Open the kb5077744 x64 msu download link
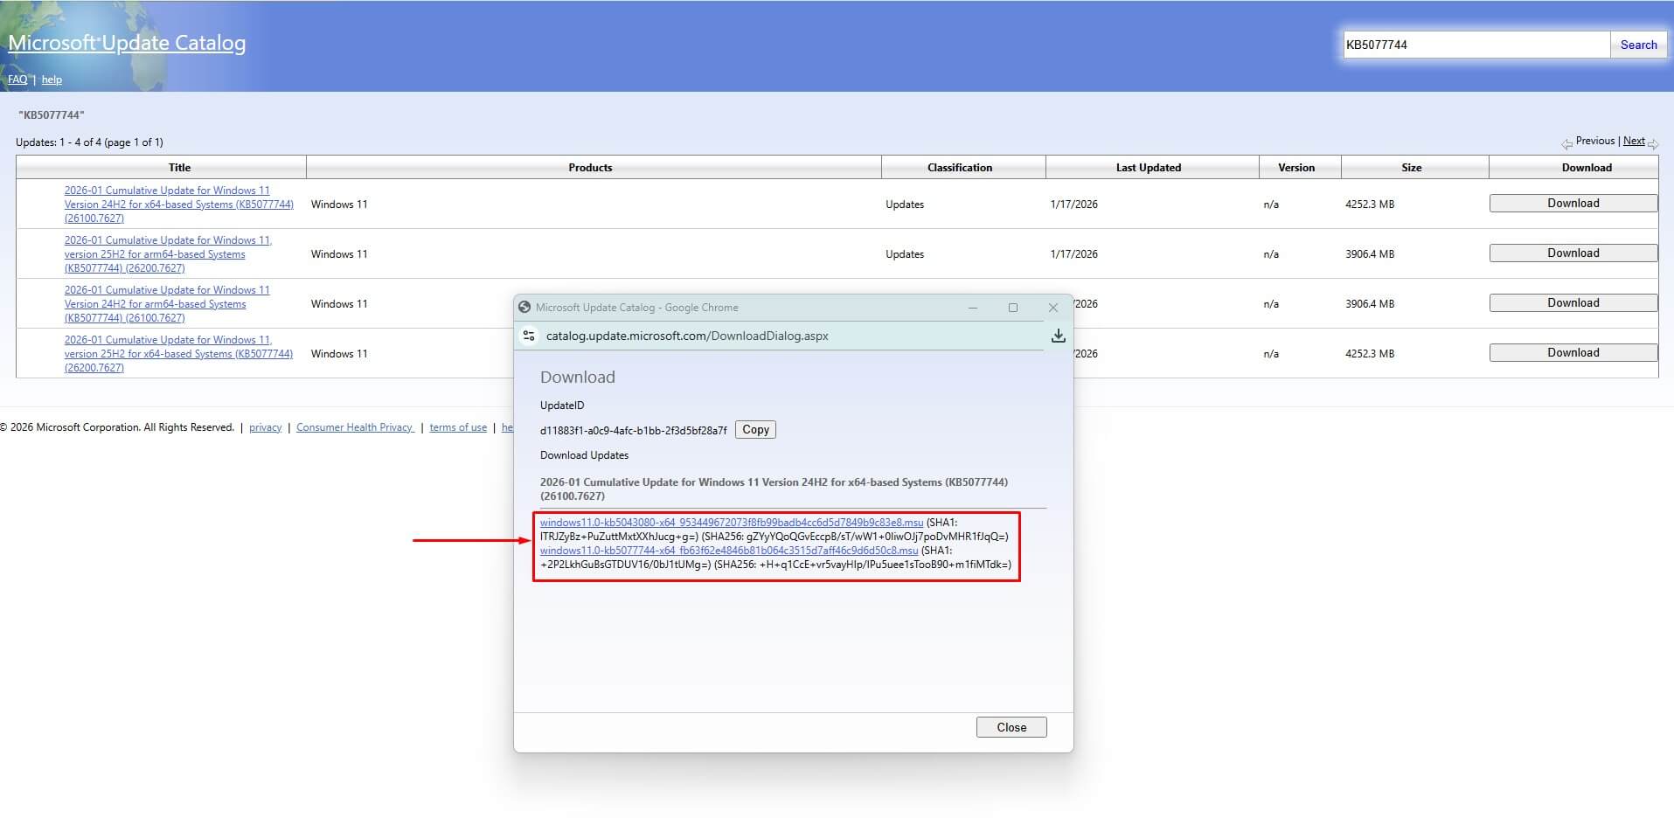 pyautogui.click(x=729, y=551)
